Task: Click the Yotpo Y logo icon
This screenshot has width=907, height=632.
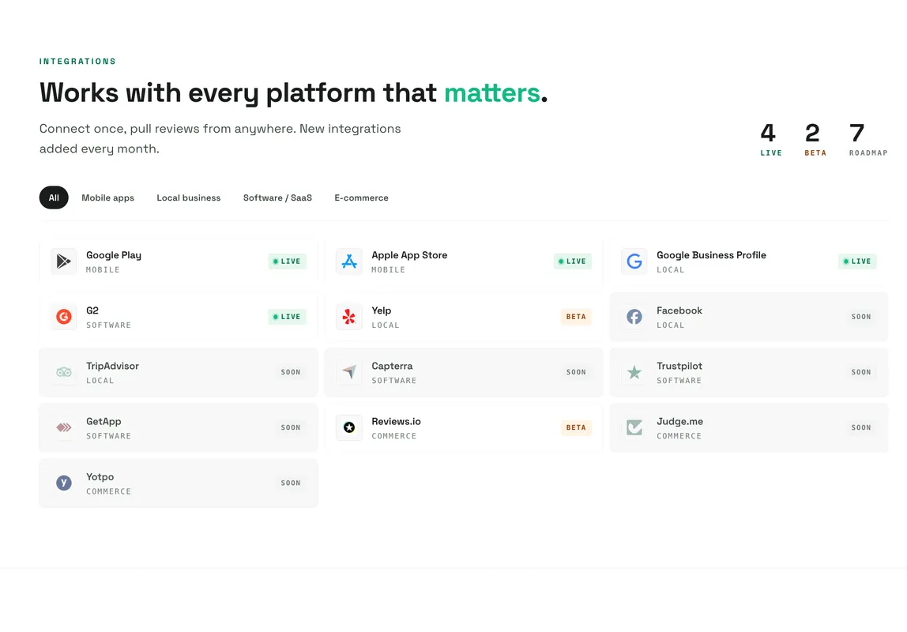Action: pyautogui.click(x=64, y=483)
